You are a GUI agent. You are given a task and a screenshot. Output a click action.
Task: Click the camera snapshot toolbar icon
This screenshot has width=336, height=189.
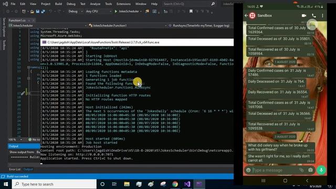point(154,12)
